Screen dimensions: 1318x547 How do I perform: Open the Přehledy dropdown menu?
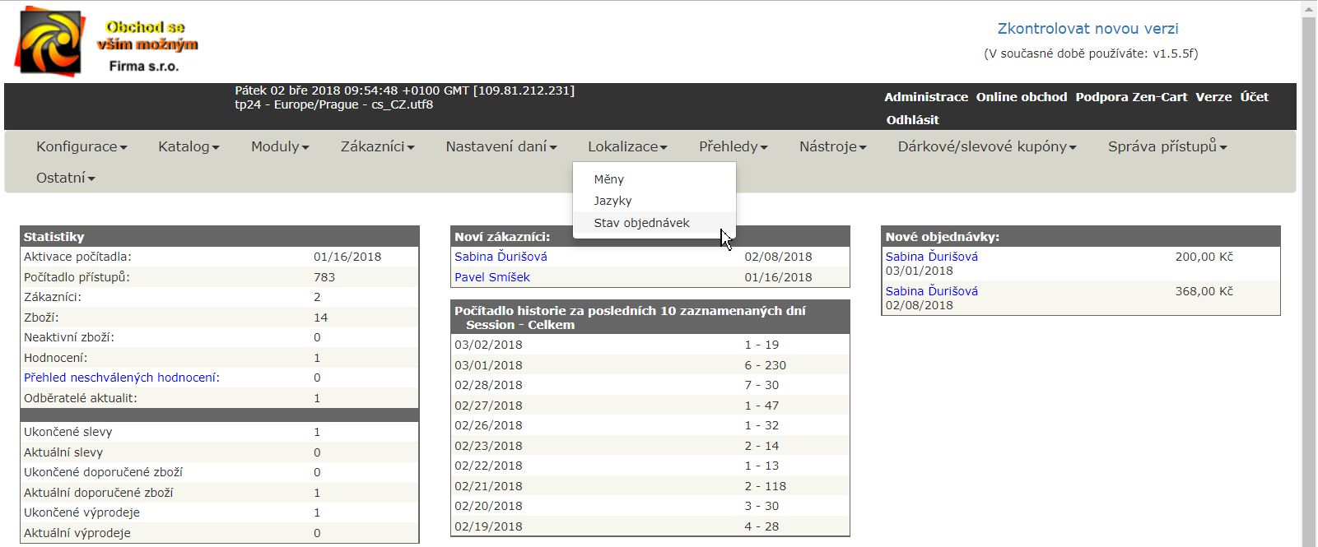coord(733,146)
